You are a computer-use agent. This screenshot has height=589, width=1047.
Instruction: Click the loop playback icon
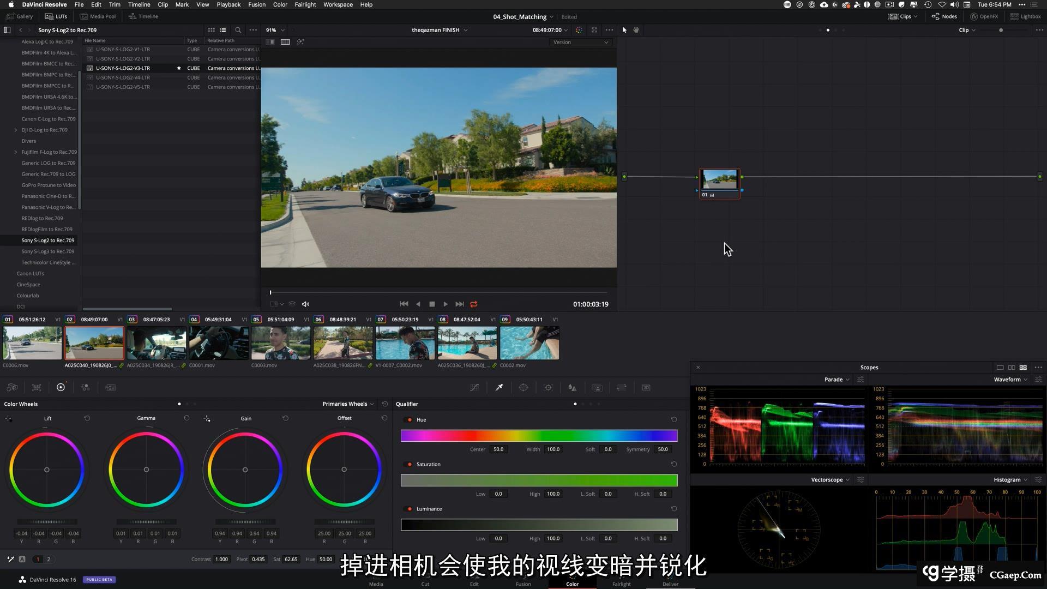tap(474, 304)
